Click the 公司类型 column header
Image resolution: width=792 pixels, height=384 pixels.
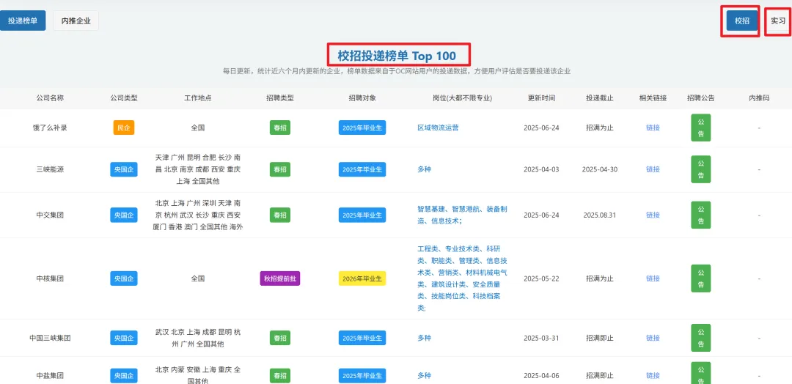(124, 98)
